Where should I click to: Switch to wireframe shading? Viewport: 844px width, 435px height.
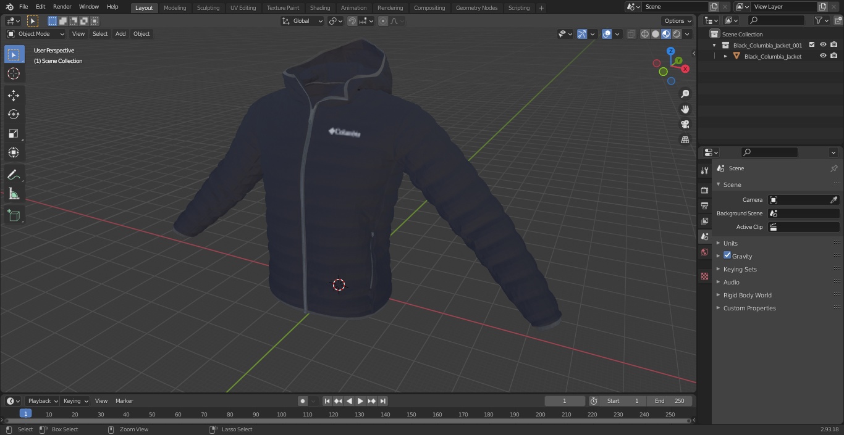pyautogui.click(x=645, y=34)
